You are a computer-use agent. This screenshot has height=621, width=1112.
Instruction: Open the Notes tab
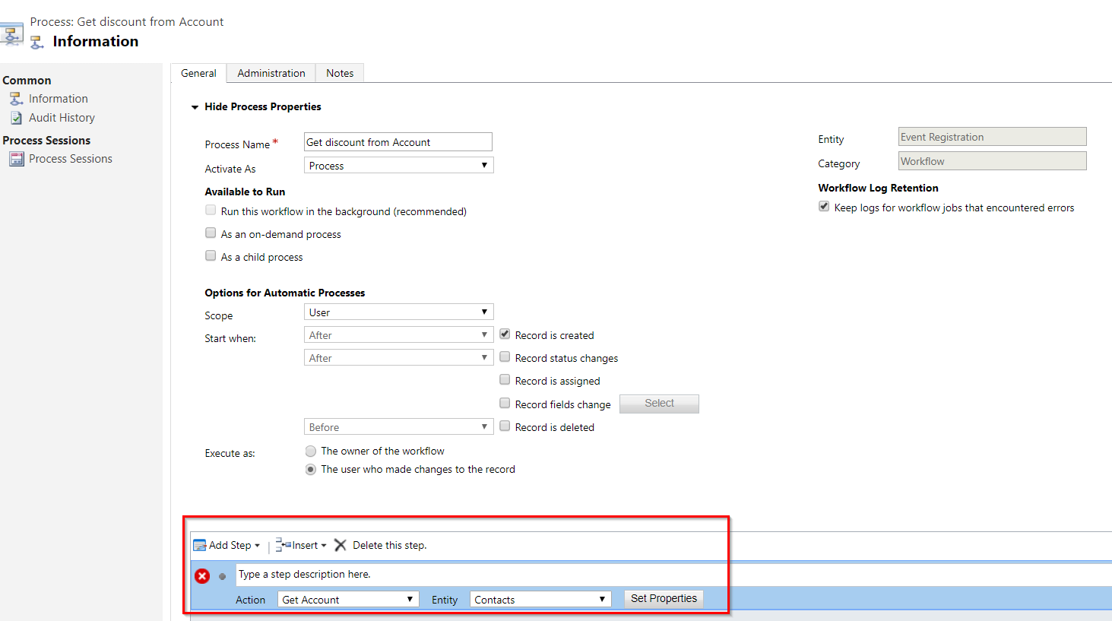pyautogui.click(x=340, y=73)
